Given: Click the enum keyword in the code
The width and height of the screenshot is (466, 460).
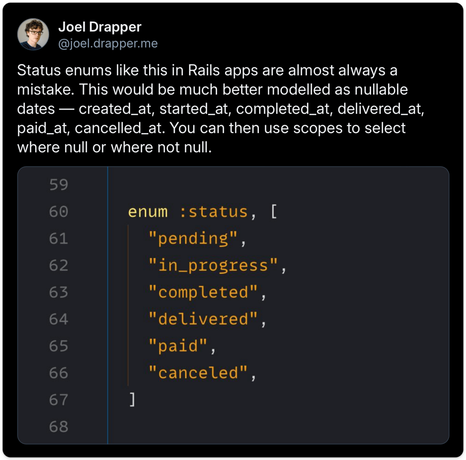Looking at the screenshot, I should (148, 212).
